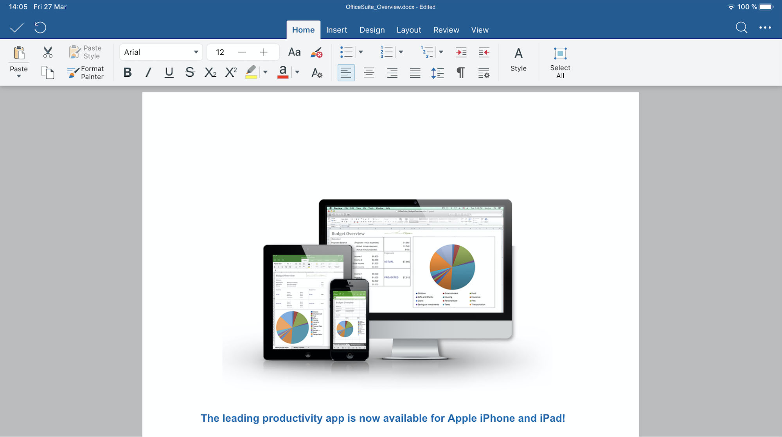The height and width of the screenshot is (437, 782).
Task: Open advanced font settings
Action: pyautogui.click(x=317, y=73)
